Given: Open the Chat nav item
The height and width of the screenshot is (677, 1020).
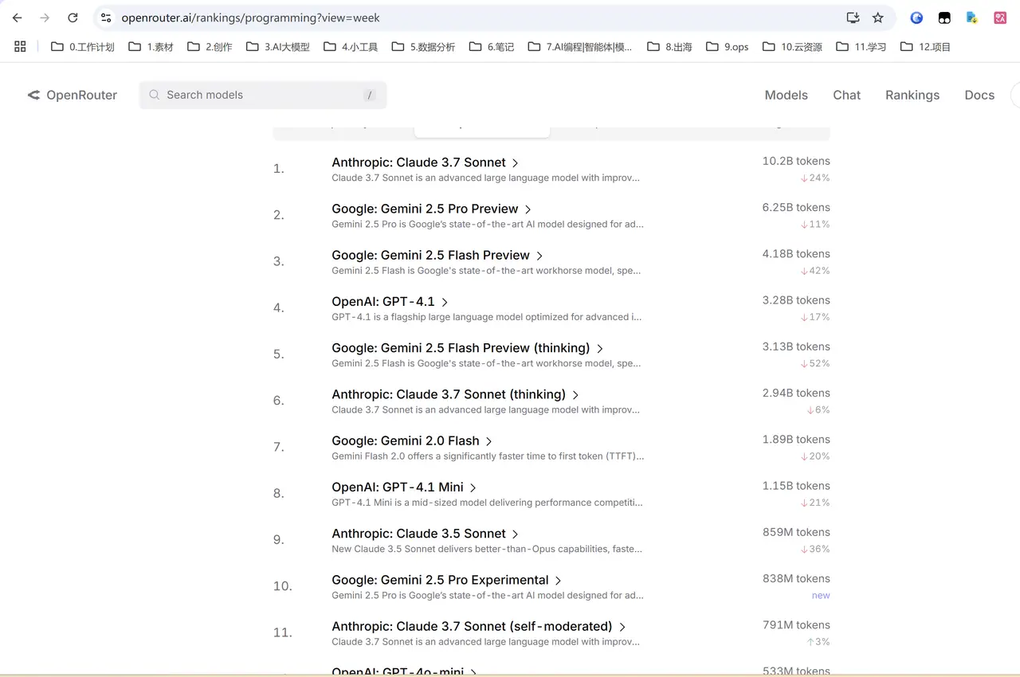Looking at the screenshot, I should point(846,95).
